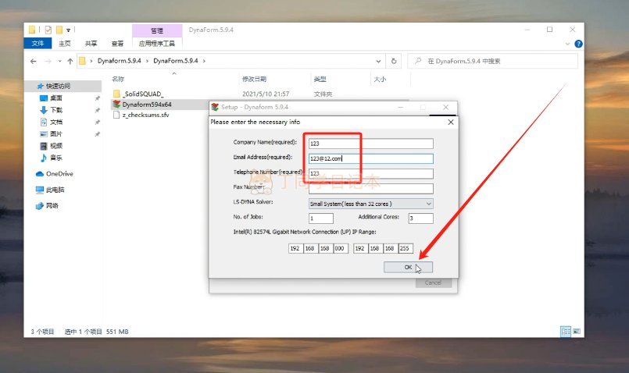The width and height of the screenshot is (629, 373).
Task: Click the folder icon in Explorer title bar
Action: pyautogui.click(x=32, y=30)
